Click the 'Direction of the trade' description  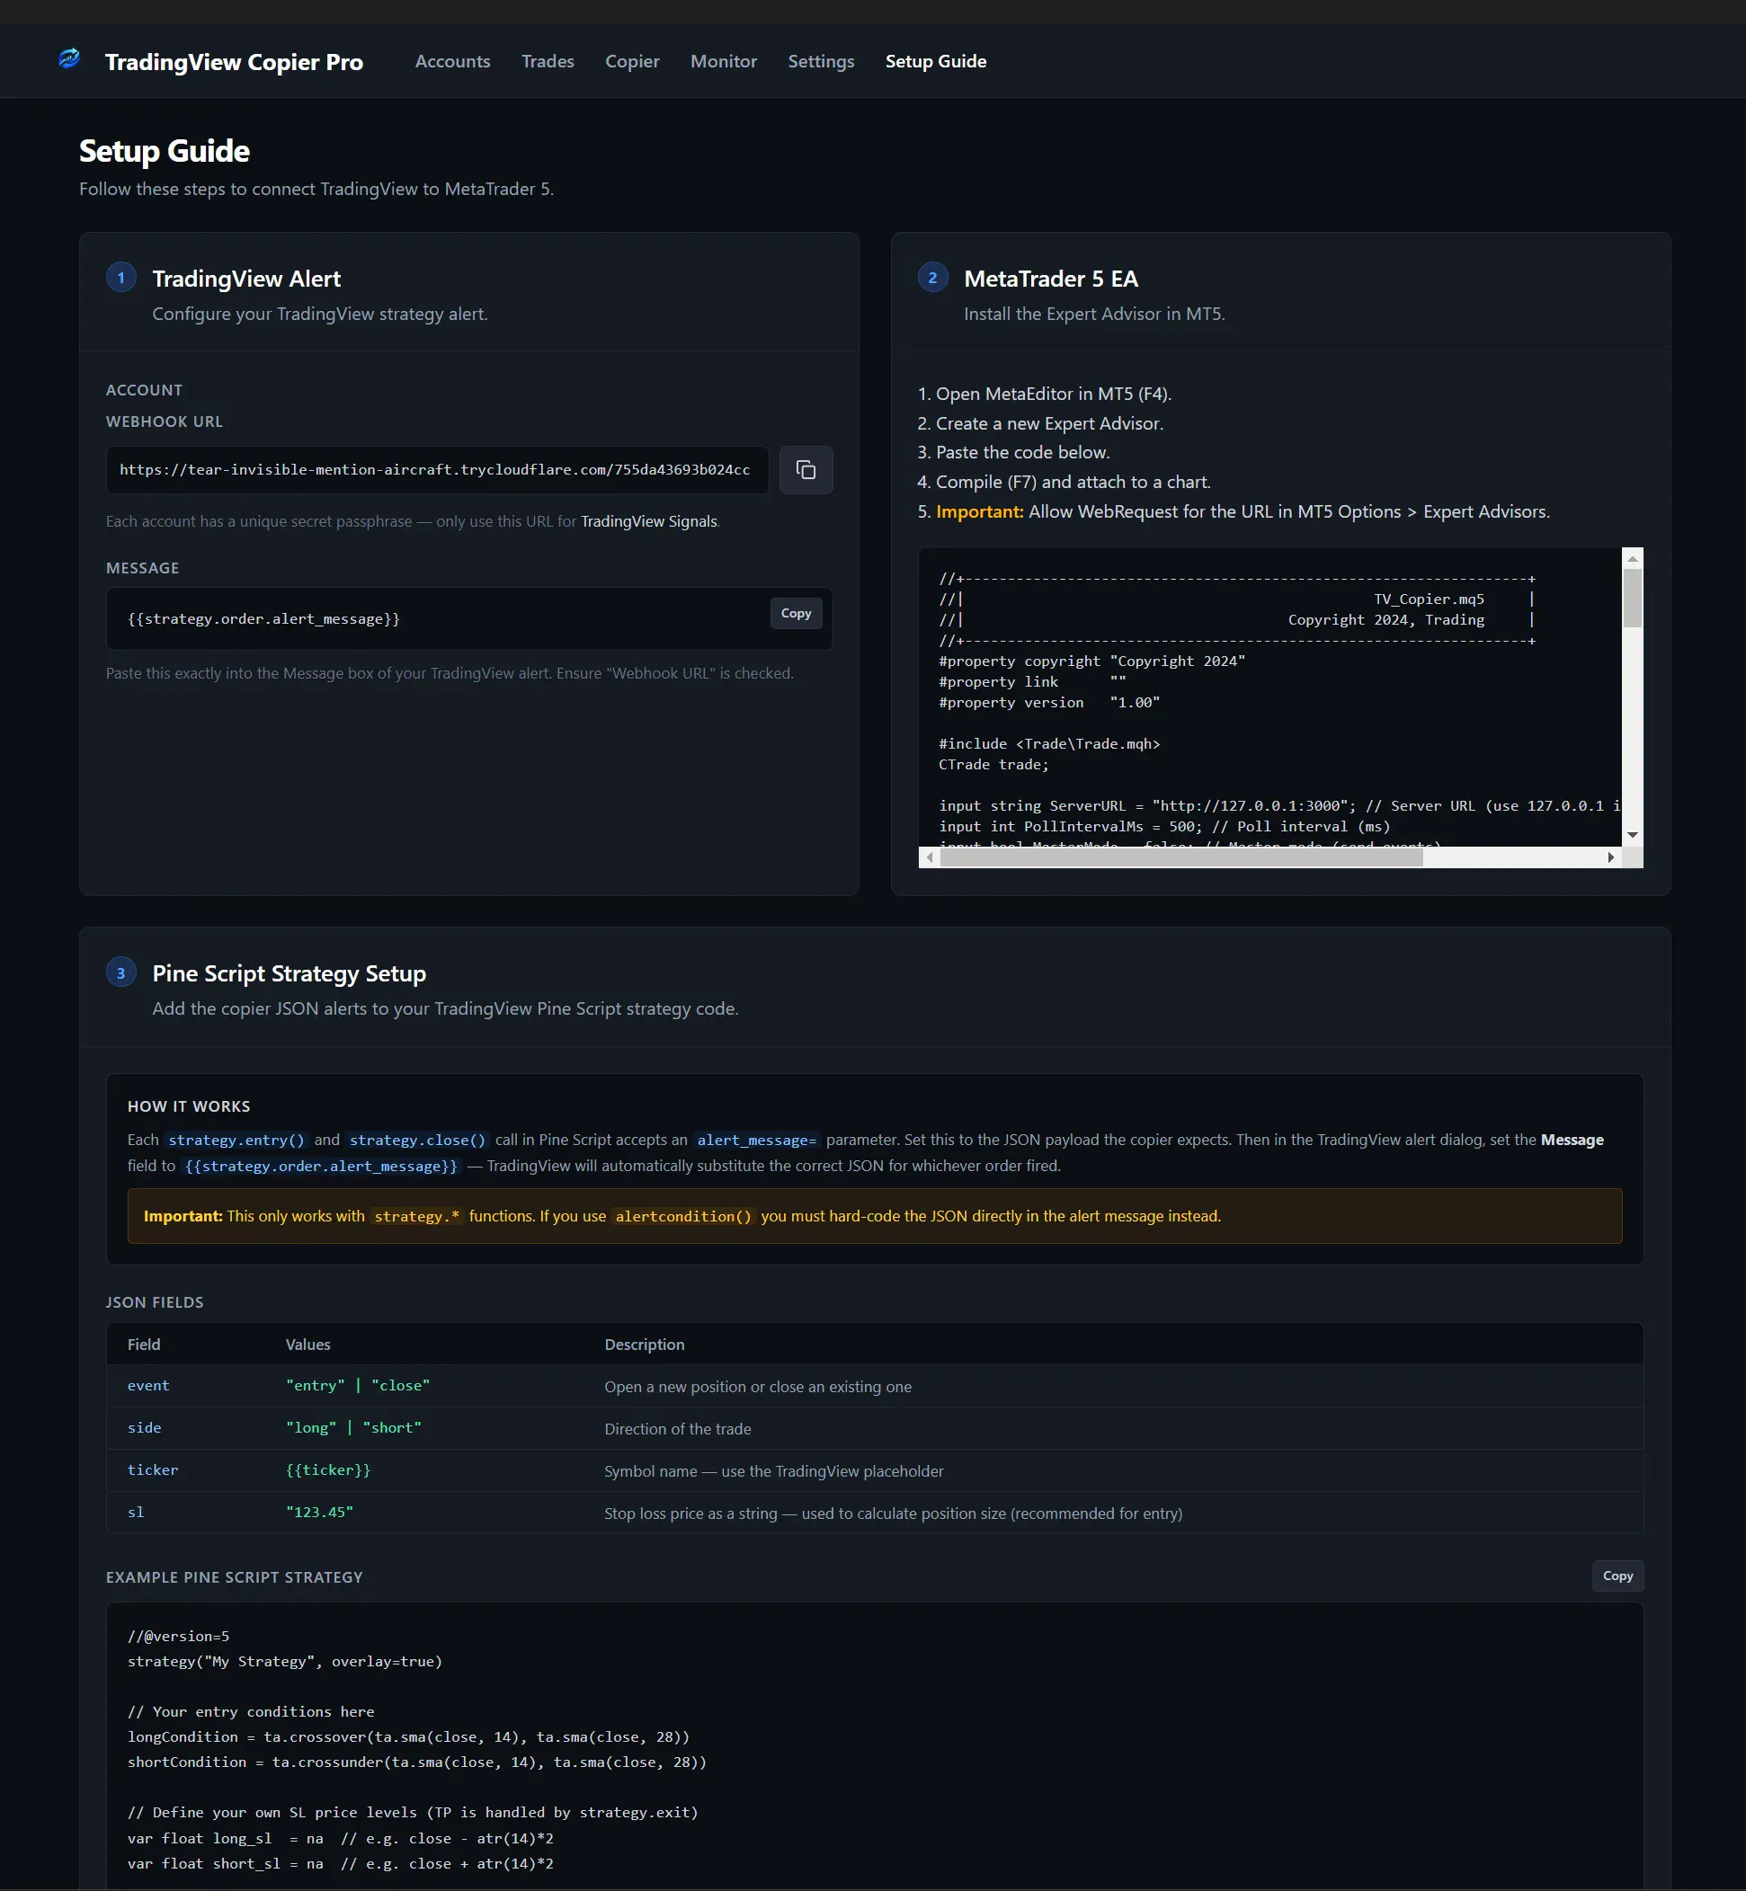click(677, 1429)
